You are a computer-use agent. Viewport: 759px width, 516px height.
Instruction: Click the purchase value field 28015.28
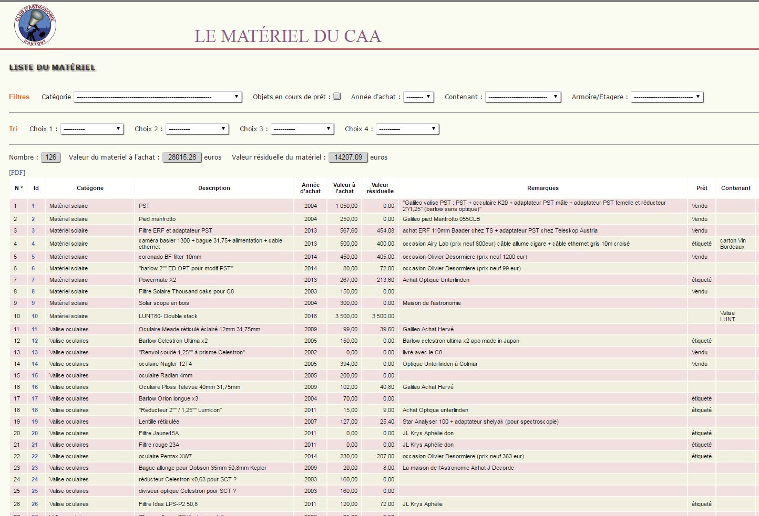point(182,157)
